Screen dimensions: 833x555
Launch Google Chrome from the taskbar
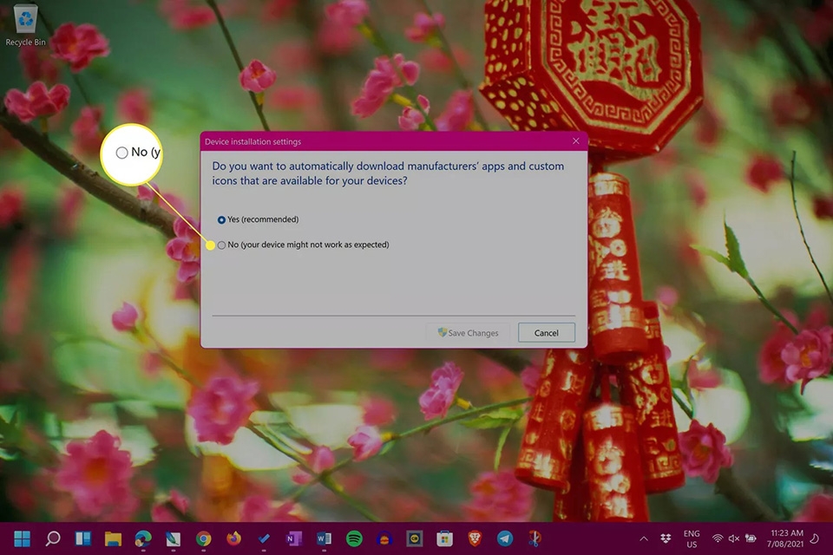tap(201, 540)
